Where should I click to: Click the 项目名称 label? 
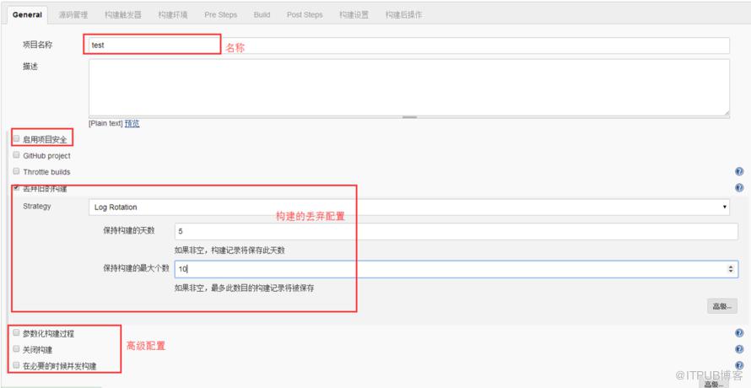click(37, 45)
